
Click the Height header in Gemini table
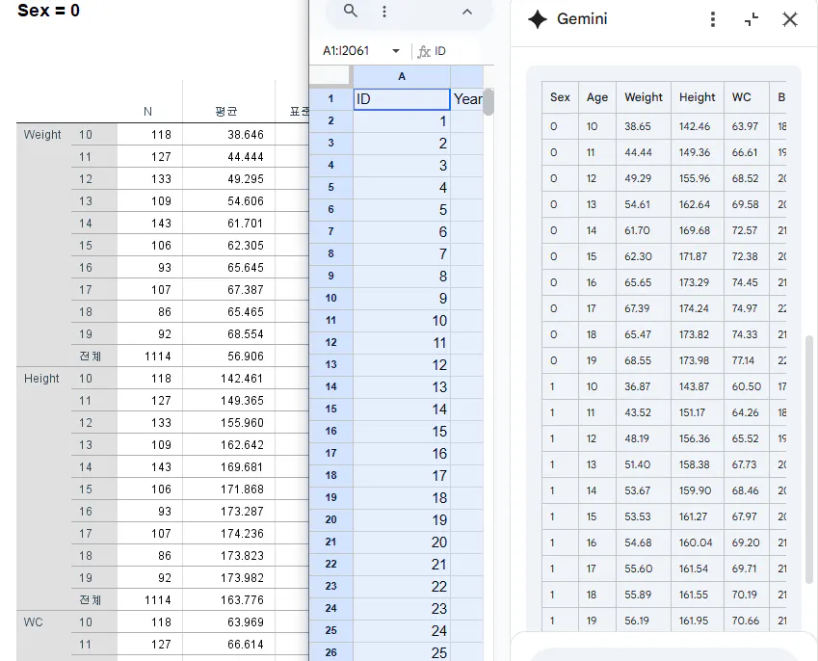coord(697,97)
